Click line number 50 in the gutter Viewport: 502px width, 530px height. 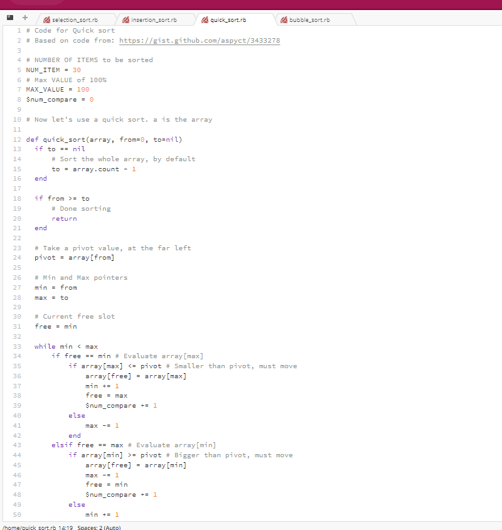tap(17, 514)
